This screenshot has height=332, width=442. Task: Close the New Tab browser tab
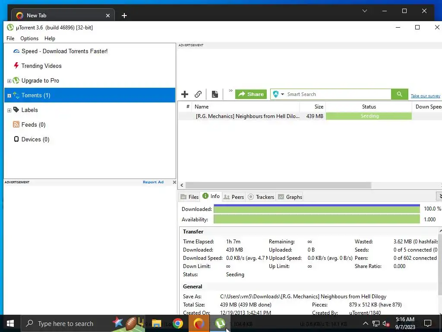pos(107,16)
